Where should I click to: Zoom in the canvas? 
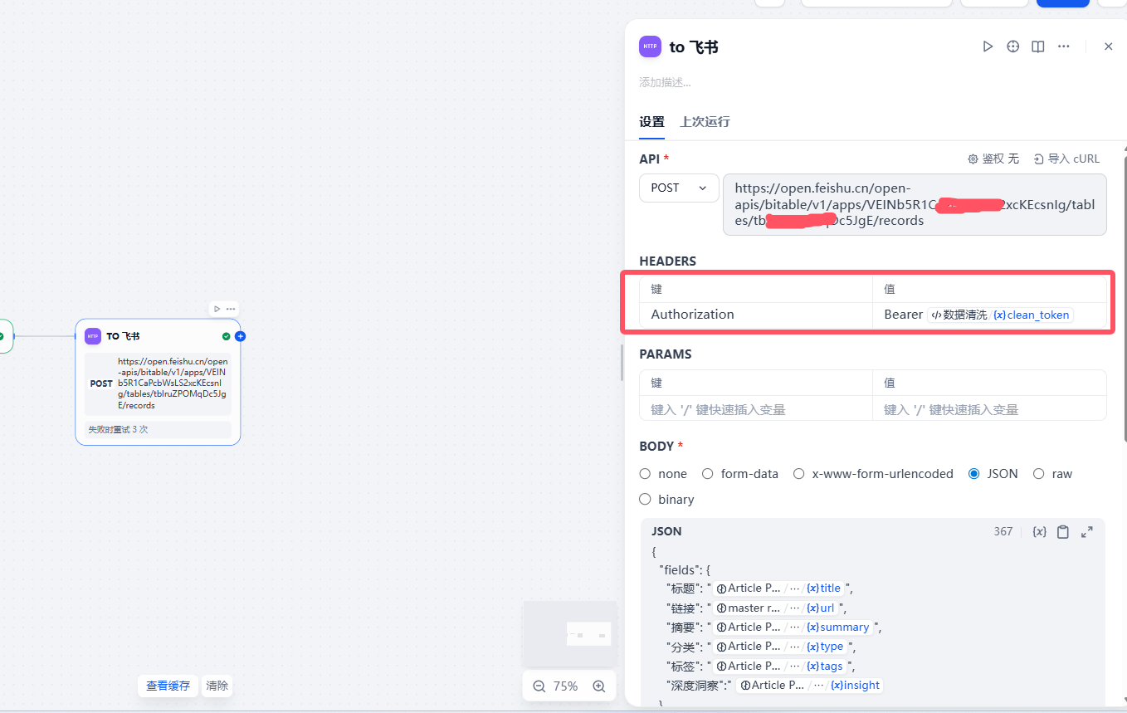(x=599, y=686)
